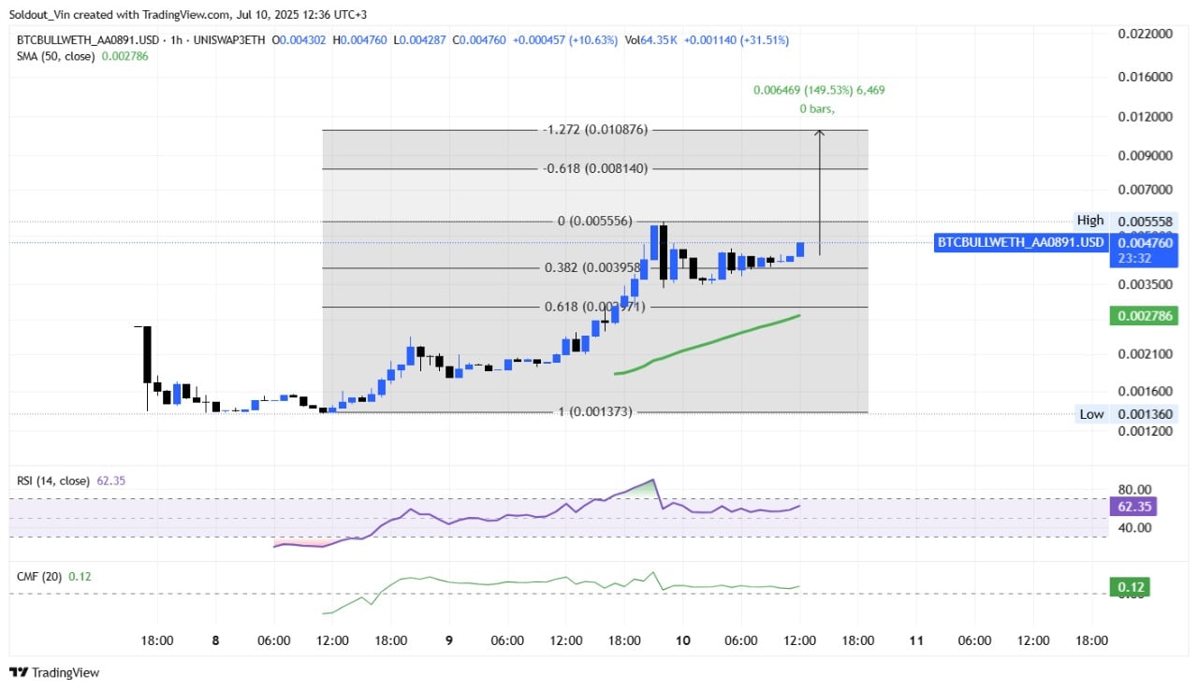The image size is (1198, 689).
Task: Click the 80.00 RSI scale label
Action: point(1133,489)
